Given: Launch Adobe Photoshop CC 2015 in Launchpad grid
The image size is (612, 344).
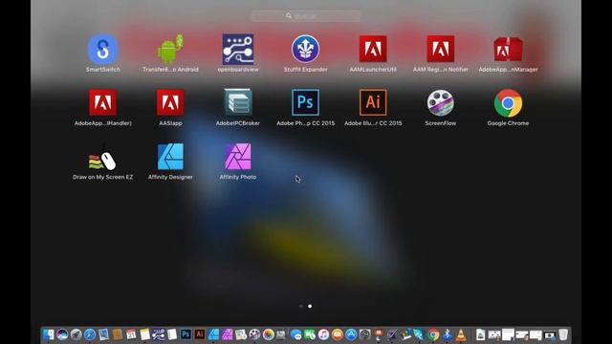Looking at the screenshot, I should [305, 102].
